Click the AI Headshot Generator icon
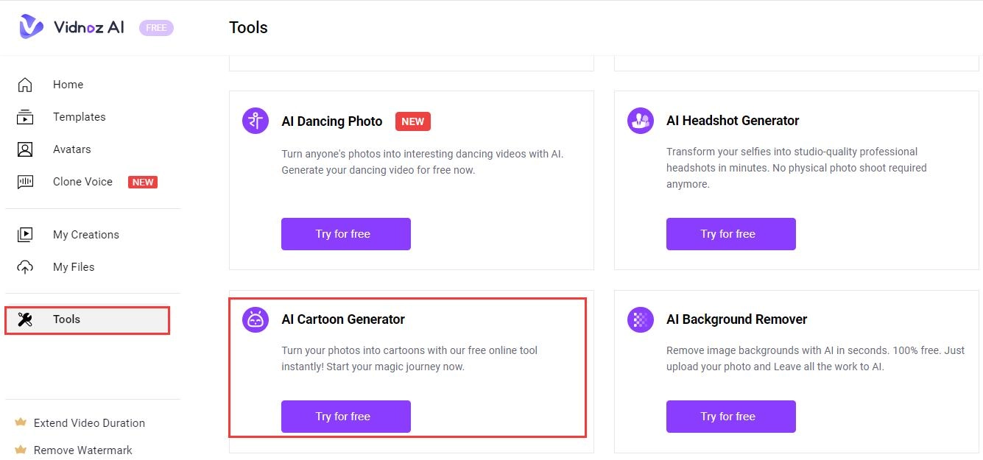 (x=641, y=121)
